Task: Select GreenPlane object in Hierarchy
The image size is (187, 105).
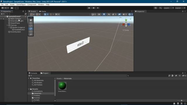Action: click(x=15, y=23)
